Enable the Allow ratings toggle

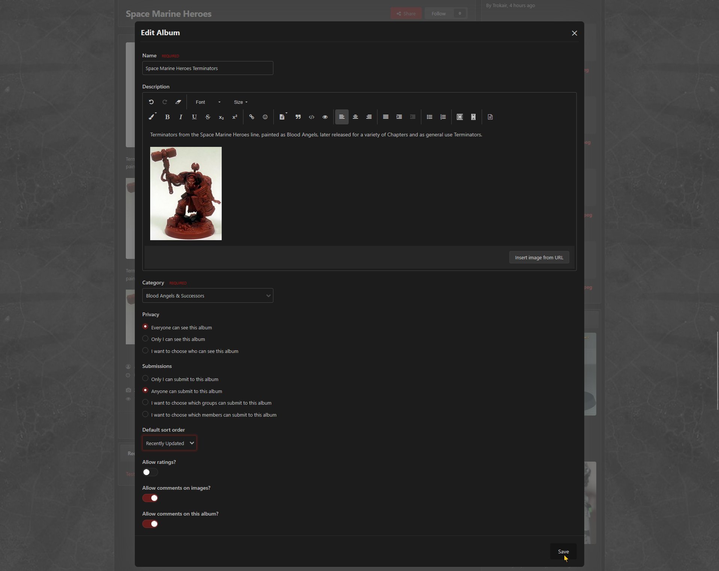(150, 472)
